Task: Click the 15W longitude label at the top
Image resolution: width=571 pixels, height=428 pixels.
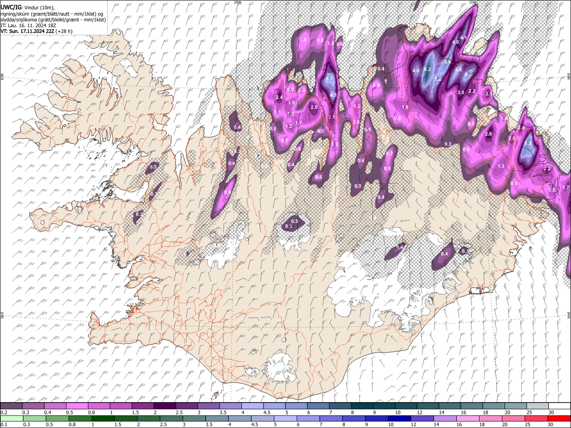Action: [472, 2]
